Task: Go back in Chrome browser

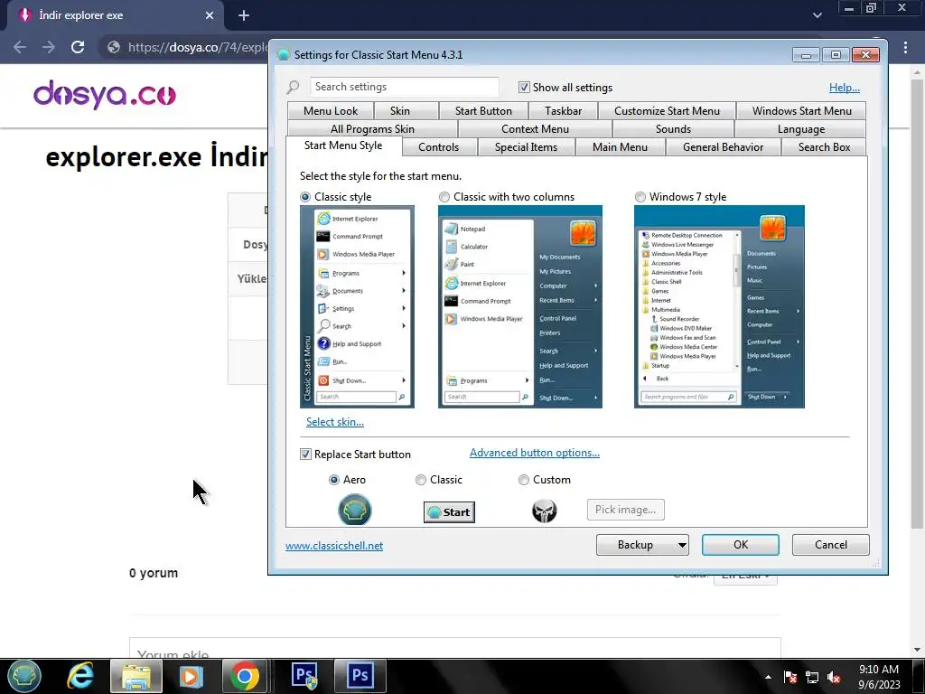Action: click(20, 47)
